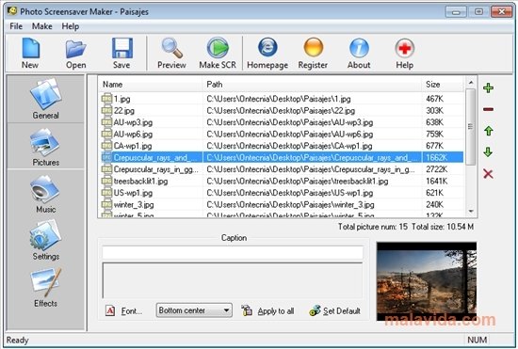Viewport: 518px width, 349px height.
Task: Open a project with the Open icon
Action: click(75, 49)
